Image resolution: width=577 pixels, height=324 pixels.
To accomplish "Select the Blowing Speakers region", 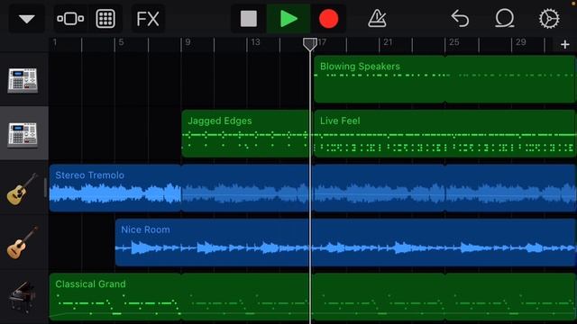I will 445,79.
